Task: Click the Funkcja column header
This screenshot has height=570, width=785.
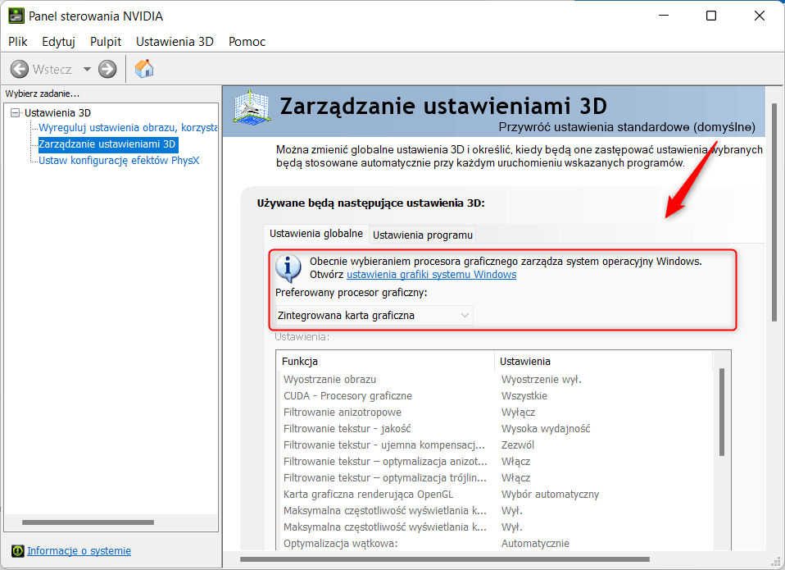Action: pyautogui.click(x=385, y=361)
